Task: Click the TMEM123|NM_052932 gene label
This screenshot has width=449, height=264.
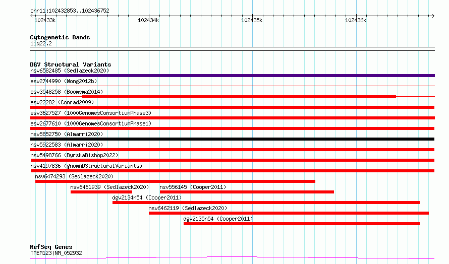Action: pos(56,253)
